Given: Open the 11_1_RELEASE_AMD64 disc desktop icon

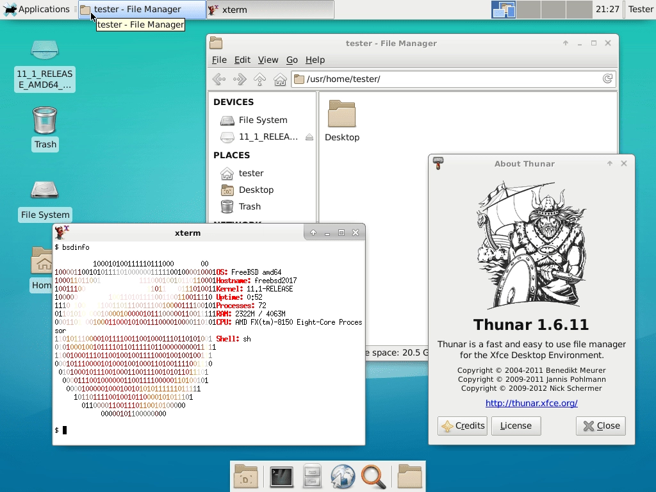Looking at the screenshot, I should click(45, 66).
